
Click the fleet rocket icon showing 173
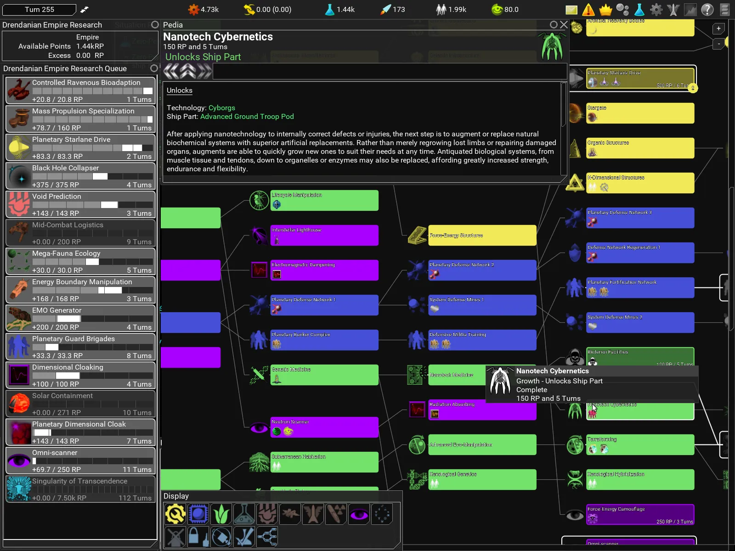point(386,10)
